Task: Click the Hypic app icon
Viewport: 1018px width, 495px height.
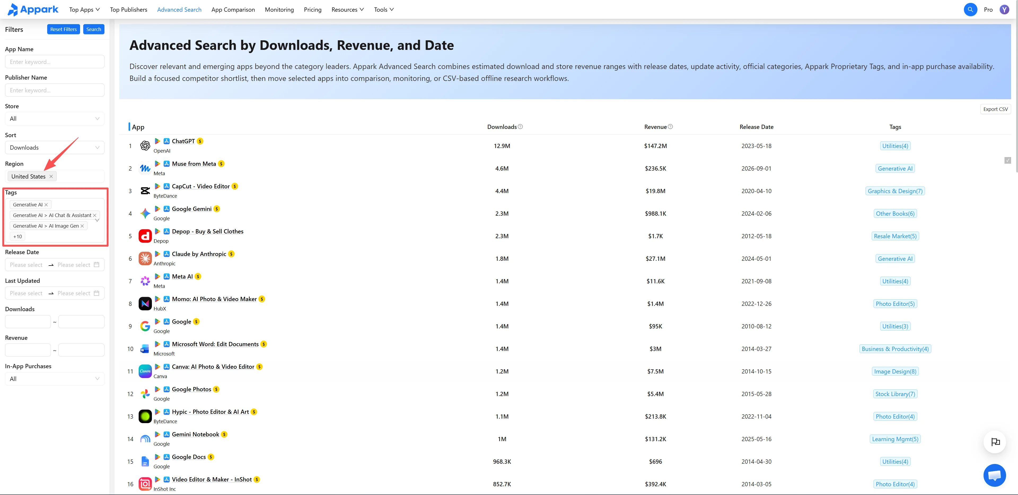Action: [x=145, y=416]
